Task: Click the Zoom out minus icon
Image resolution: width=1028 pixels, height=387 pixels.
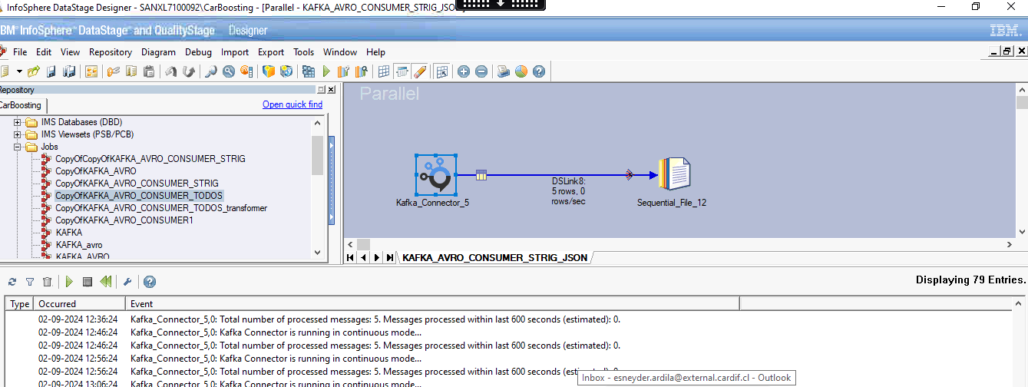Action: [x=481, y=71]
